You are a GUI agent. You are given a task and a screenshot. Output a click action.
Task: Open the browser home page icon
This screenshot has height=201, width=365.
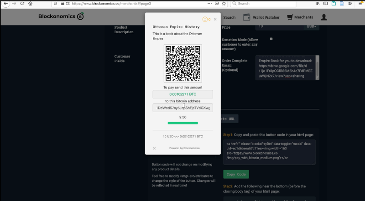(x=30, y=4)
